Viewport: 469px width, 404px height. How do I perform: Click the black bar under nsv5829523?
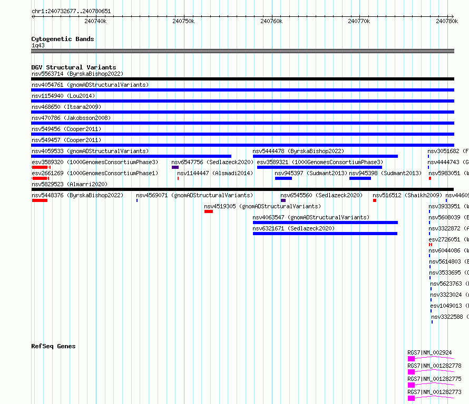pyautogui.click(x=242, y=189)
